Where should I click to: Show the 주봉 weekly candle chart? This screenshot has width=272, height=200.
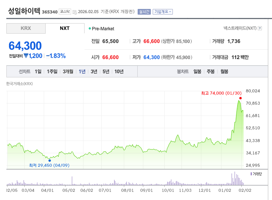click(x=211, y=71)
